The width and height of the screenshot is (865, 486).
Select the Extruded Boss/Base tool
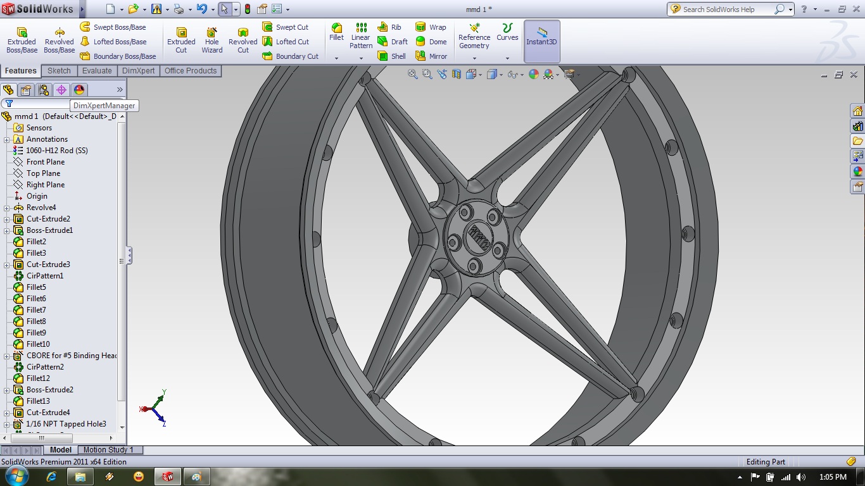pyautogui.click(x=22, y=40)
